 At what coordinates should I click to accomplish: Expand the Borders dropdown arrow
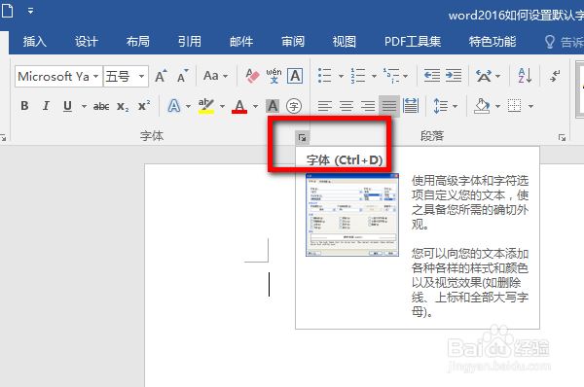530,106
